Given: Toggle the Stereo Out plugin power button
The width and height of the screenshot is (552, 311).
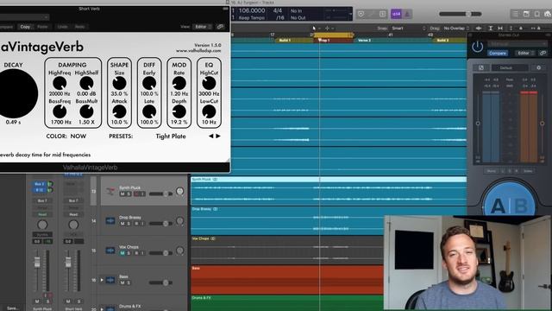Looking at the screenshot, I should coord(477,47).
